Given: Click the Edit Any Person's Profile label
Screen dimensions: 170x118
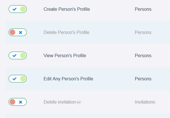Looking at the screenshot, I should 68,79.
